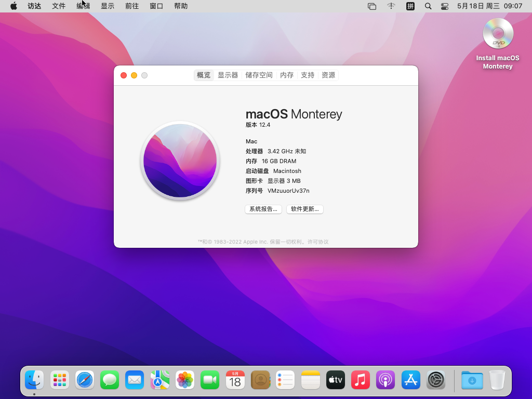Open Control Center in menu bar
Image resolution: width=532 pixels, height=399 pixels.
pos(445,6)
